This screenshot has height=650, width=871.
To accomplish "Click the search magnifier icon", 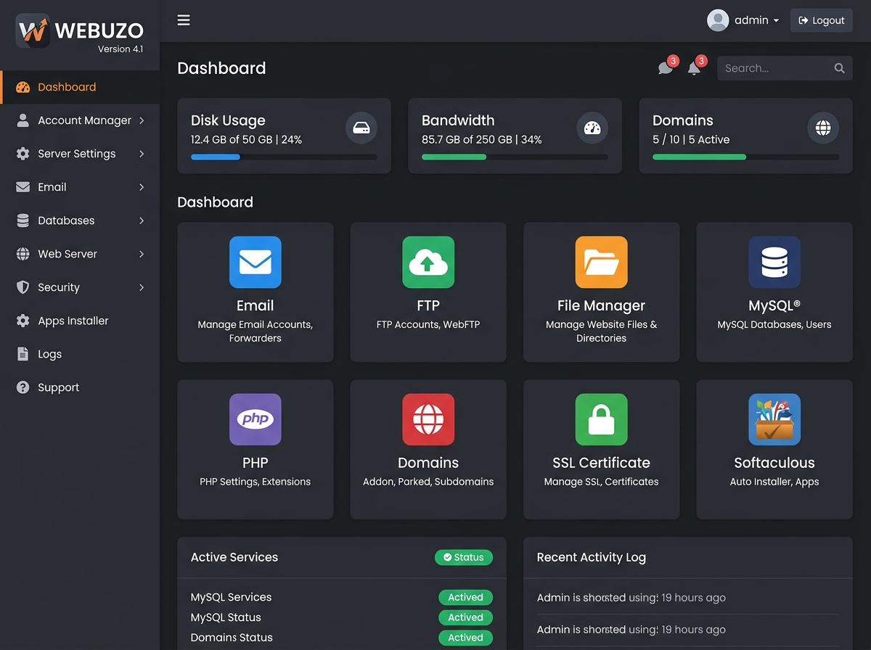I will pyautogui.click(x=839, y=68).
